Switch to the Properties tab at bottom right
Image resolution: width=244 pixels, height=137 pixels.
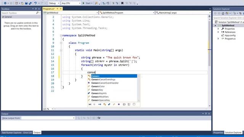point(218,133)
